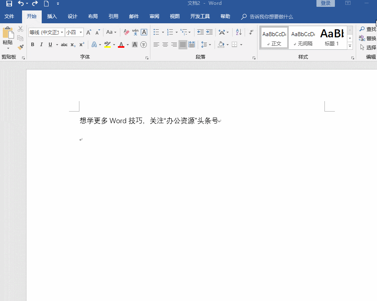Open the 文件 menu
377x301 pixels.
(9, 16)
